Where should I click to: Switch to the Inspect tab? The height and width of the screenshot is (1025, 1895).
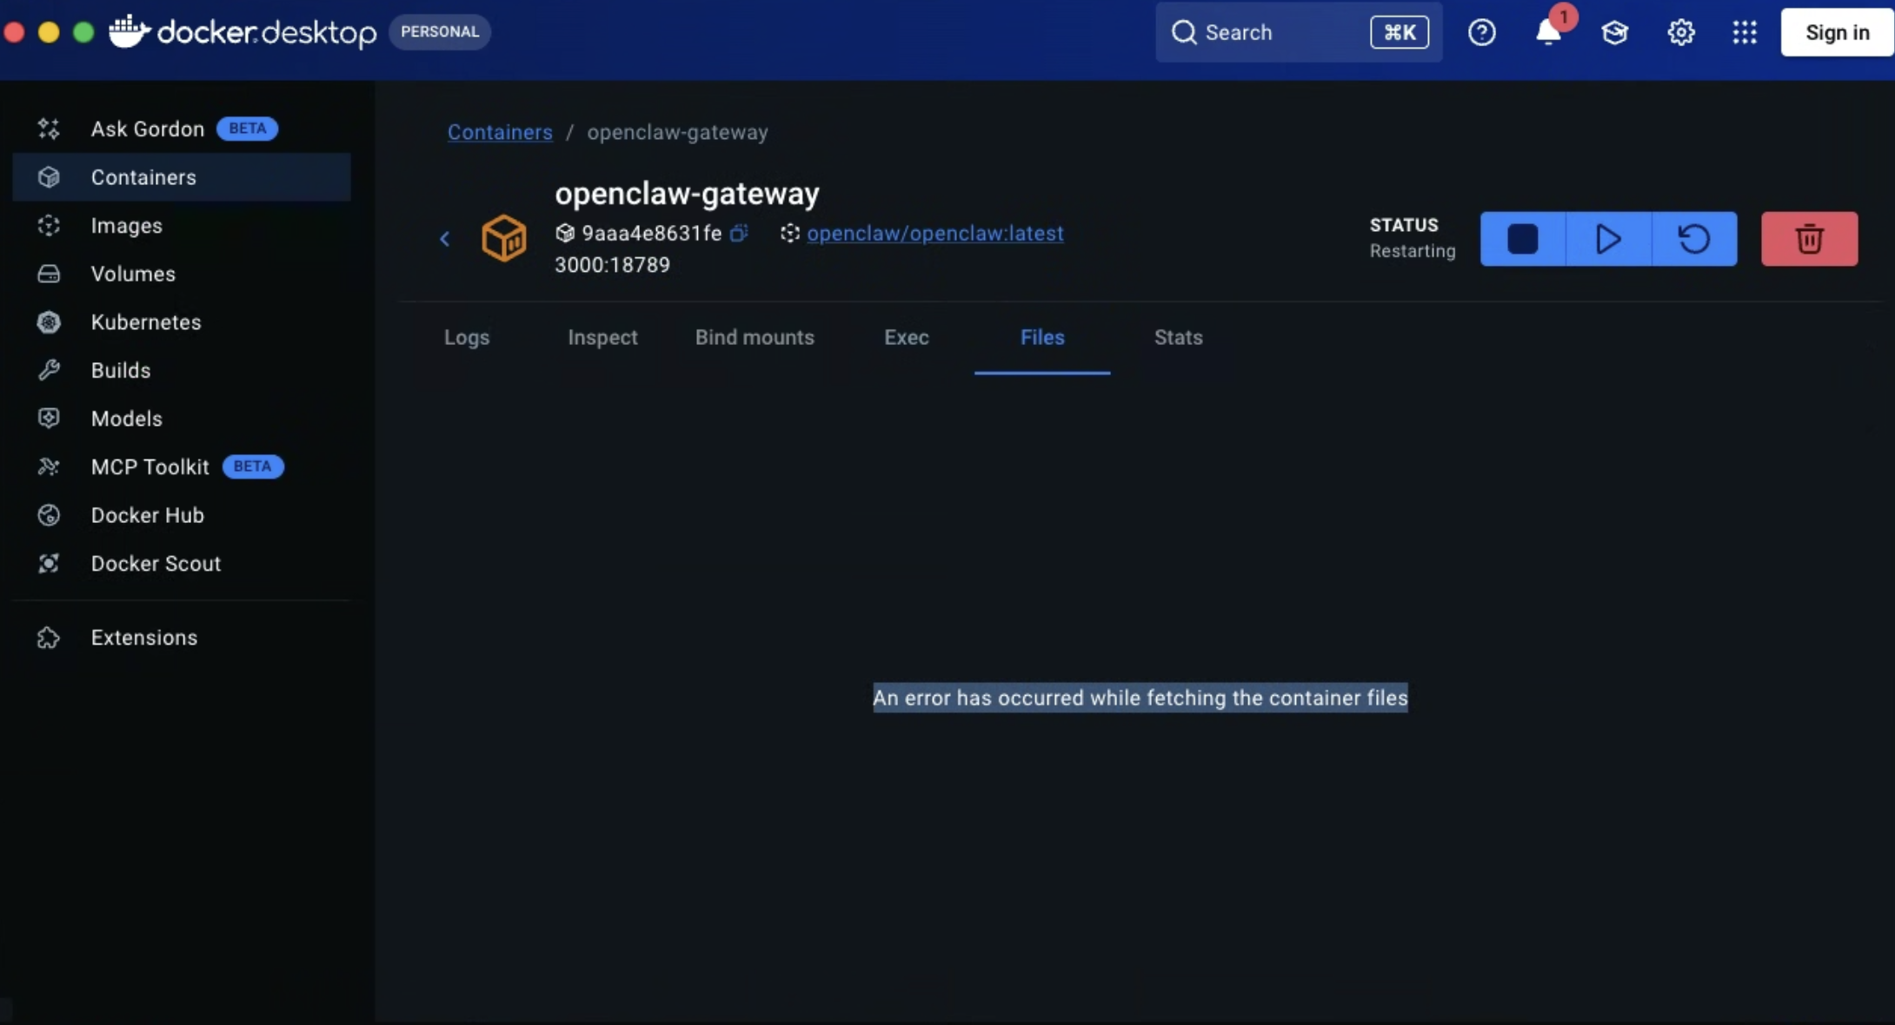click(602, 337)
